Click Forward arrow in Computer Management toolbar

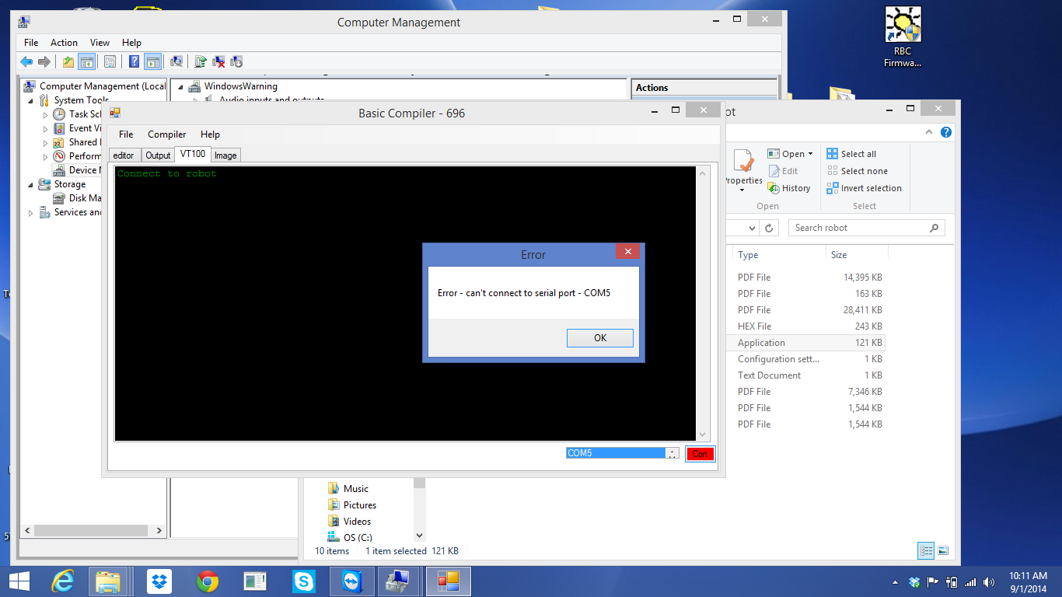click(x=44, y=61)
